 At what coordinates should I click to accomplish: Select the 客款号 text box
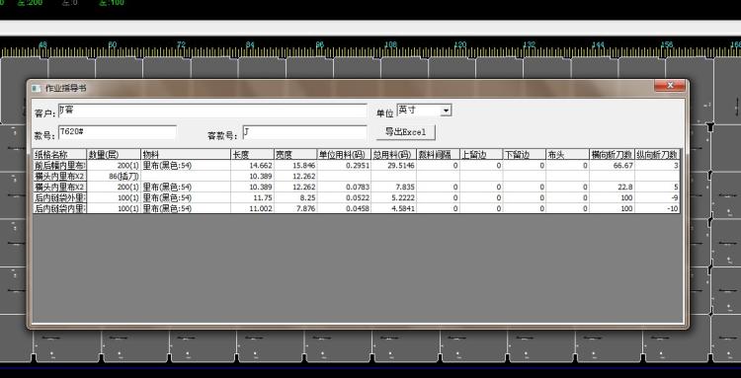pos(304,132)
